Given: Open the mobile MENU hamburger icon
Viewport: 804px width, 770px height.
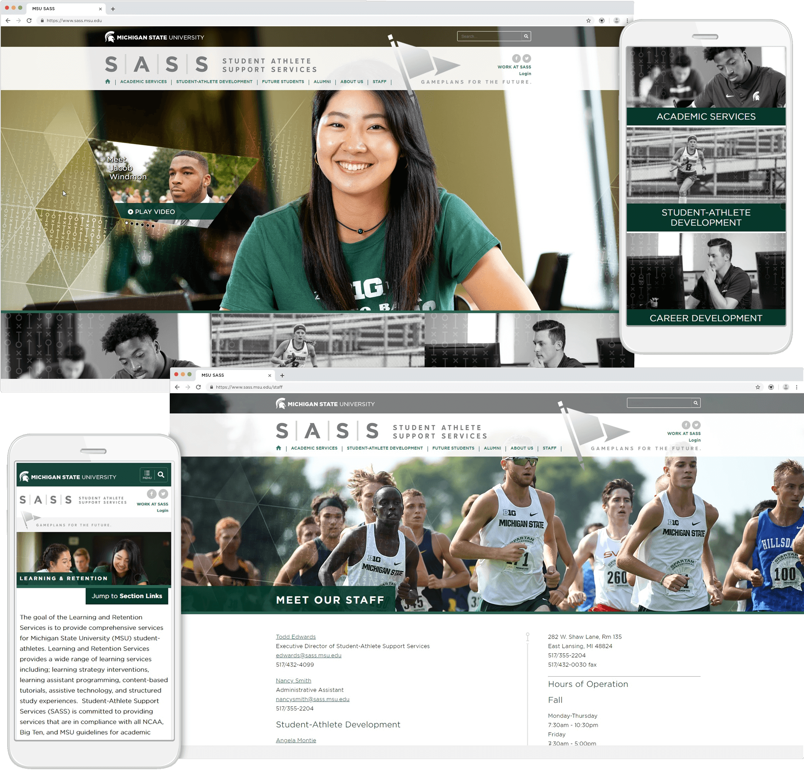Looking at the screenshot, I should coord(147,475).
